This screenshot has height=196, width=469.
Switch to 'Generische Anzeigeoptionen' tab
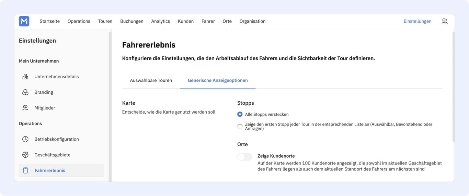coord(218,80)
